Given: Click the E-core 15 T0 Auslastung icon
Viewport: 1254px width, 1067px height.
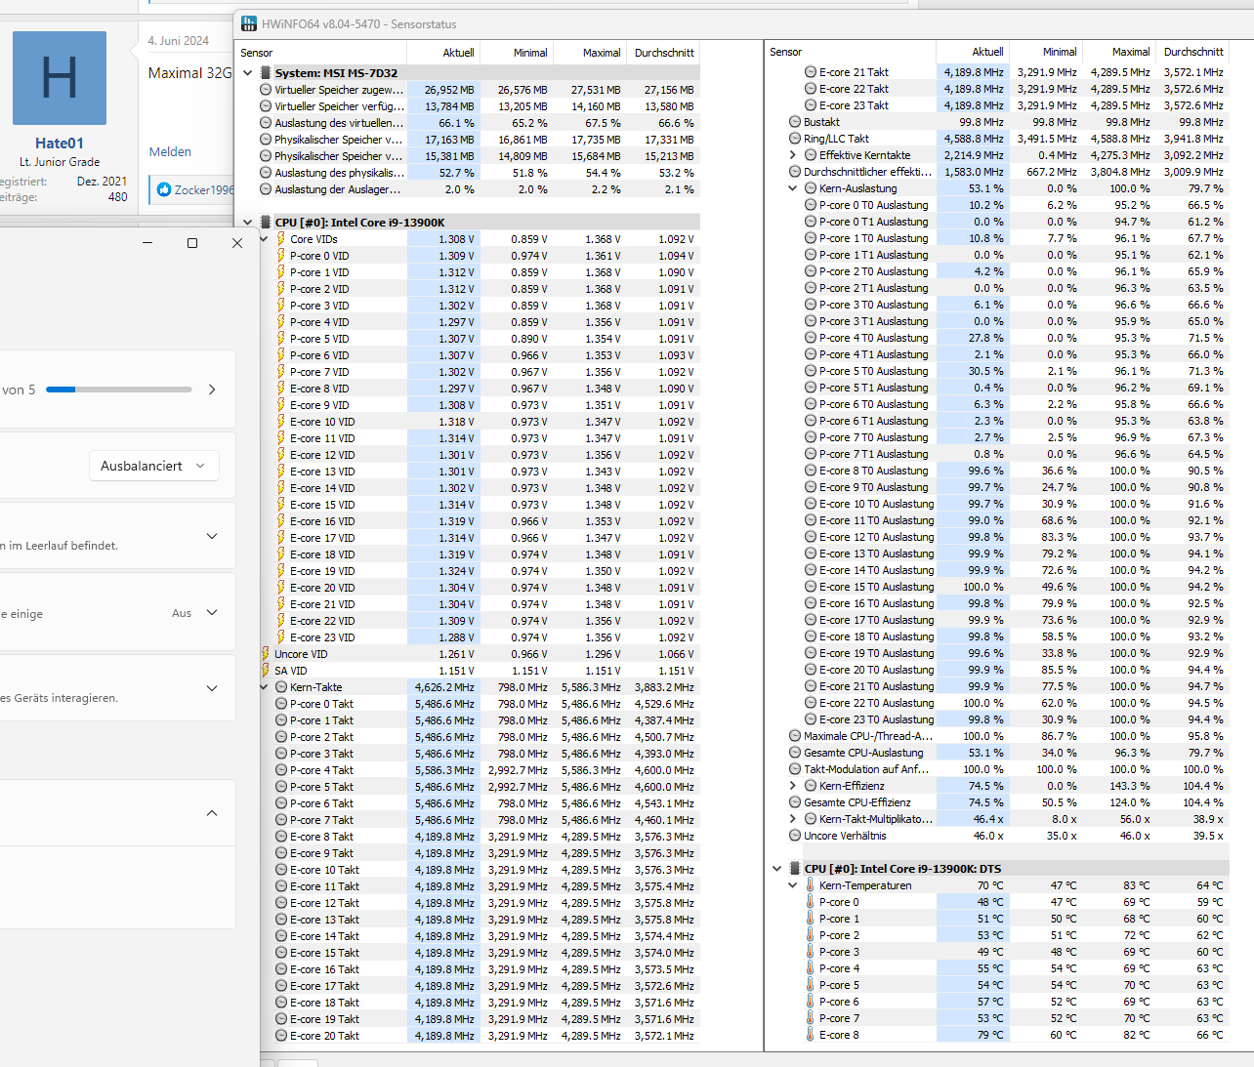Looking at the screenshot, I should 811,586.
